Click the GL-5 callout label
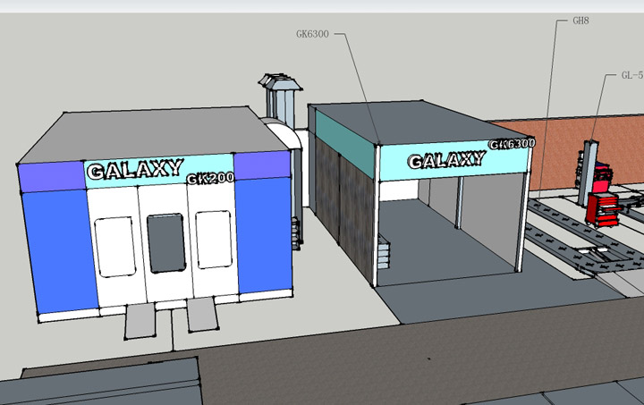The width and height of the screenshot is (644, 405). (632, 75)
